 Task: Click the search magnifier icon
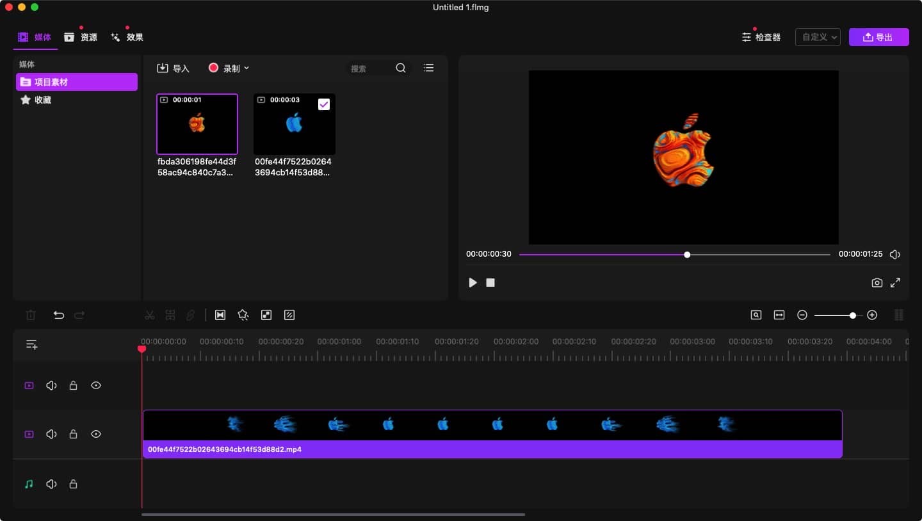coord(401,68)
